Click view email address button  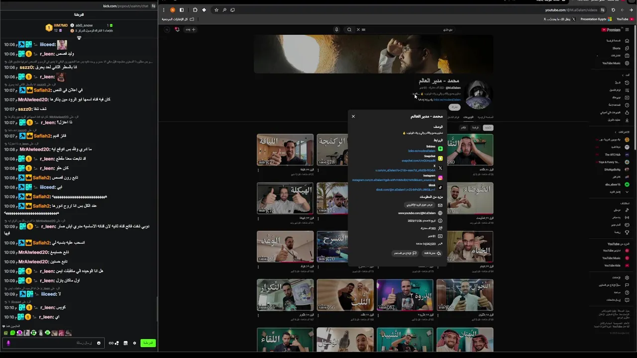tap(420, 205)
